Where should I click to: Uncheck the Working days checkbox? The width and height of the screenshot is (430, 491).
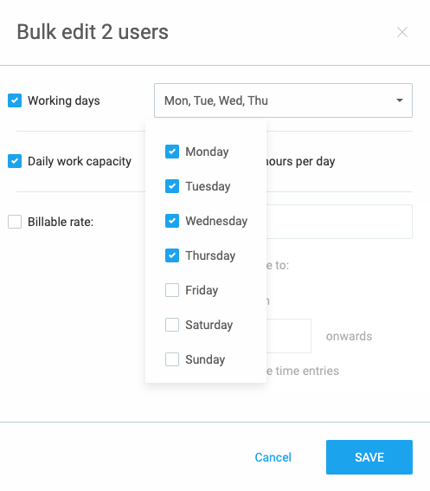tap(15, 100)
